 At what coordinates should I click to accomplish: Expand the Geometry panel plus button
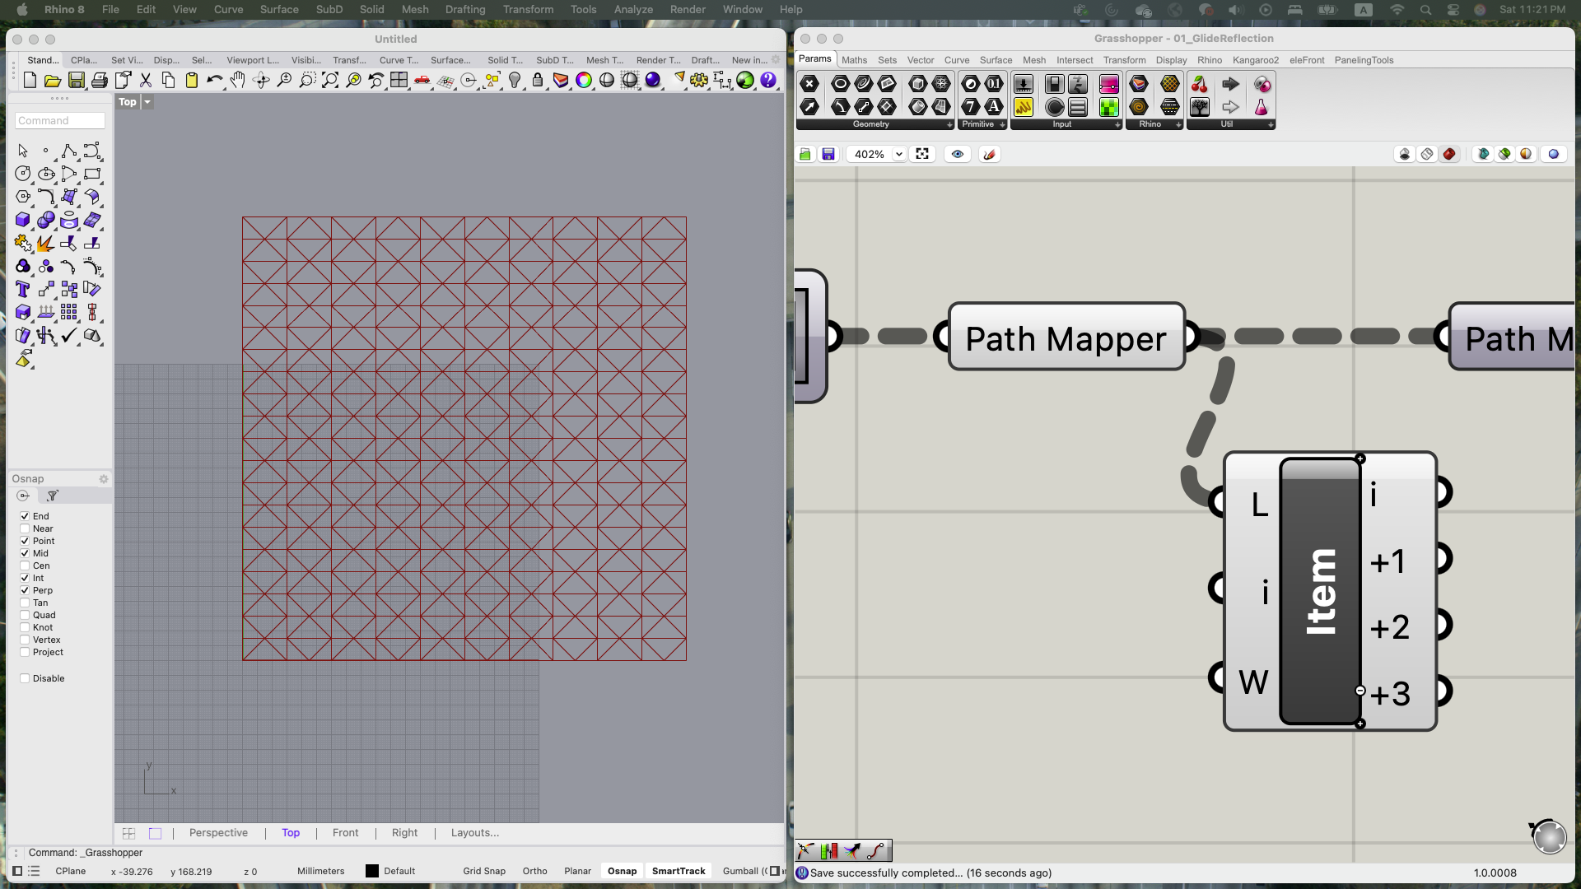[949, 124]
